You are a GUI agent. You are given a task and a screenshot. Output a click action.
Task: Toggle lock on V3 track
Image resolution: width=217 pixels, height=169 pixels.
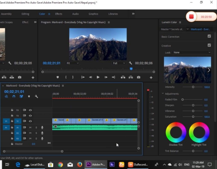pos(12,110)
